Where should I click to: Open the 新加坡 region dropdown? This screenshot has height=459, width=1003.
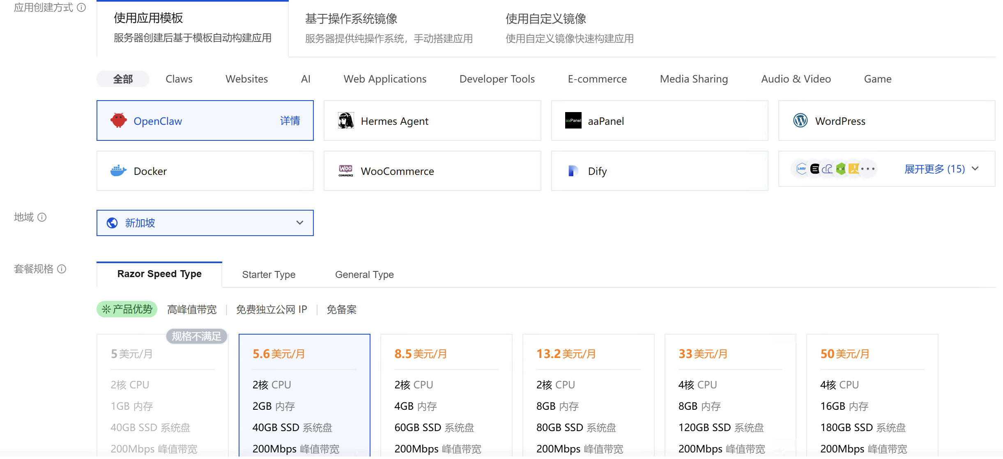pyautogui.click(x=205, y=223)
